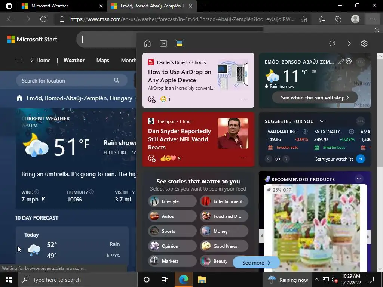
Task: Open the Edge profile avatar
Action: (355, 19)
